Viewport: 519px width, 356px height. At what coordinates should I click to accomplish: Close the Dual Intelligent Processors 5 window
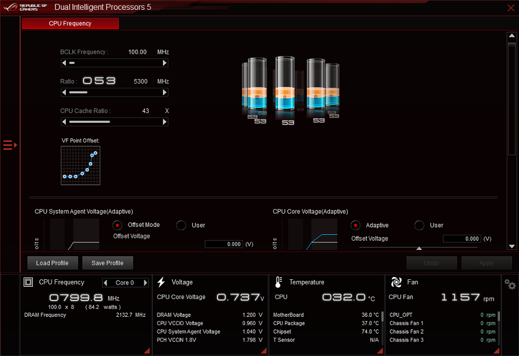[x=511, y=8]
